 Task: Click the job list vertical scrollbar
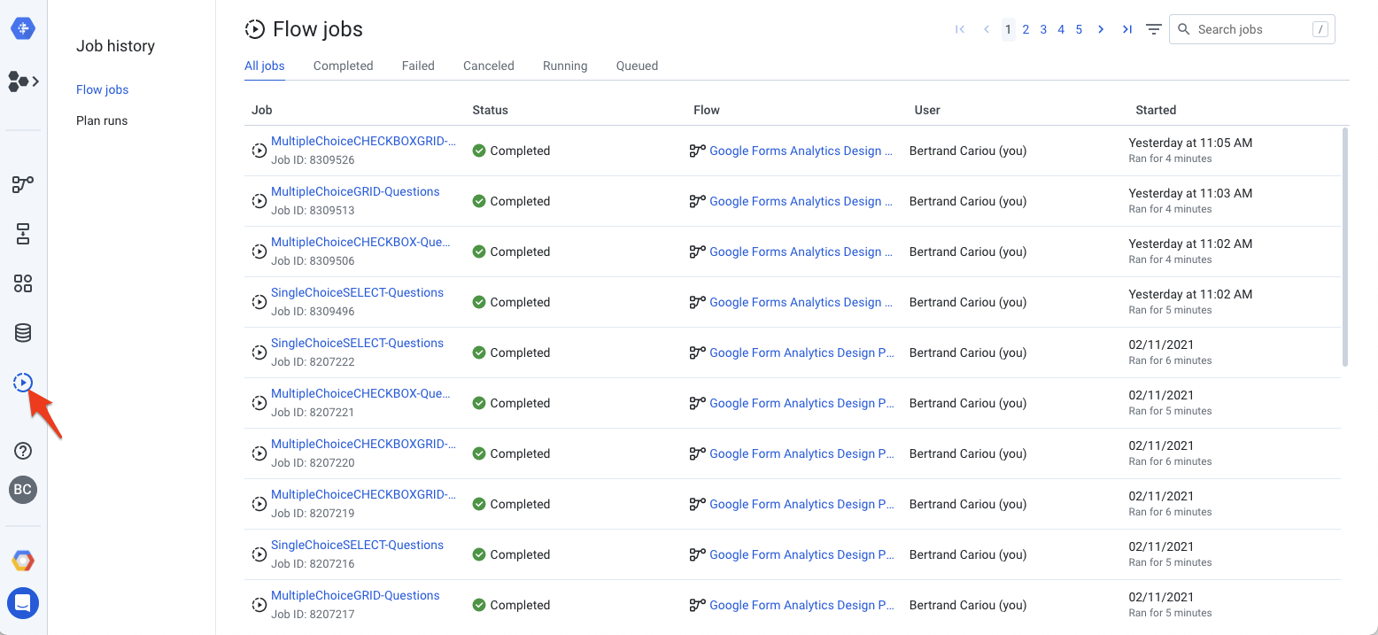1345,248
